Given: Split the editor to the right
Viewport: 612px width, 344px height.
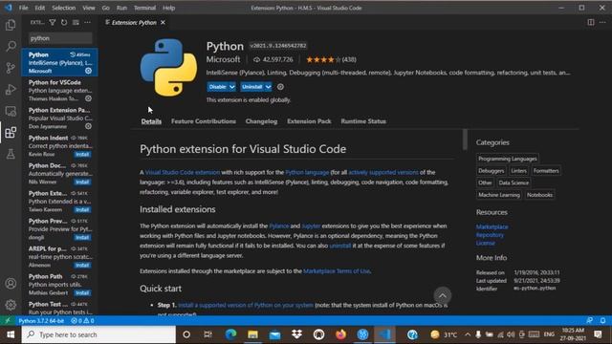Looking at the screenshot, I should point(591,22).
